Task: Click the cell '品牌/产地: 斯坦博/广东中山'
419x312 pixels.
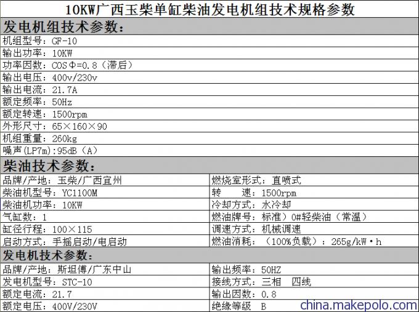Action: (105, 270)
